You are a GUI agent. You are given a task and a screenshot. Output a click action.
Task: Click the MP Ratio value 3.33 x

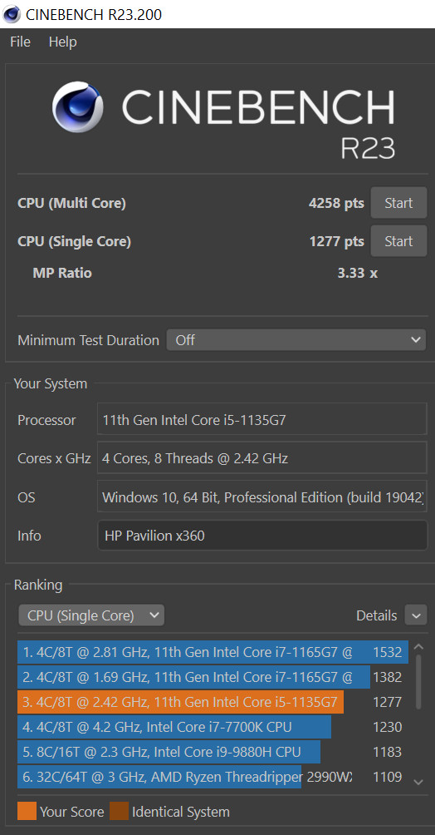pyautogui.click(x=357, y=273)
